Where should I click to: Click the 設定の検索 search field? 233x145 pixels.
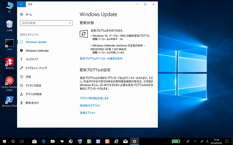pyautogui.click(x=46, y=23)
